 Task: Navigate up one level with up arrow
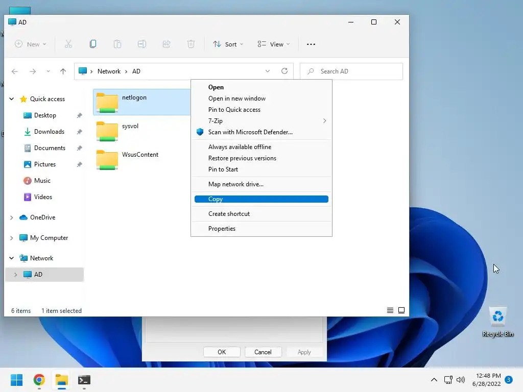click(x=63, y=71)
